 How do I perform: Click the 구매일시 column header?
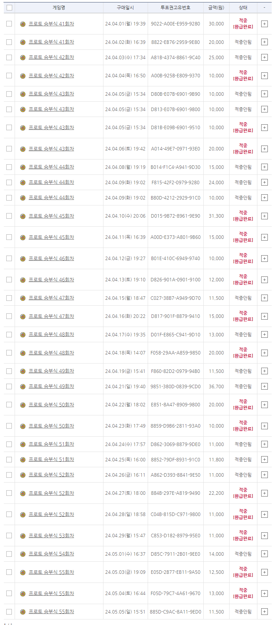click(x=125, y=8)
